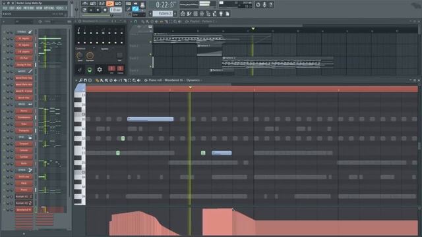Click the magnet snap icon in Playlist toolbar
The width and height of the screenshot is (422, 237).
click(x=136, y=21)
